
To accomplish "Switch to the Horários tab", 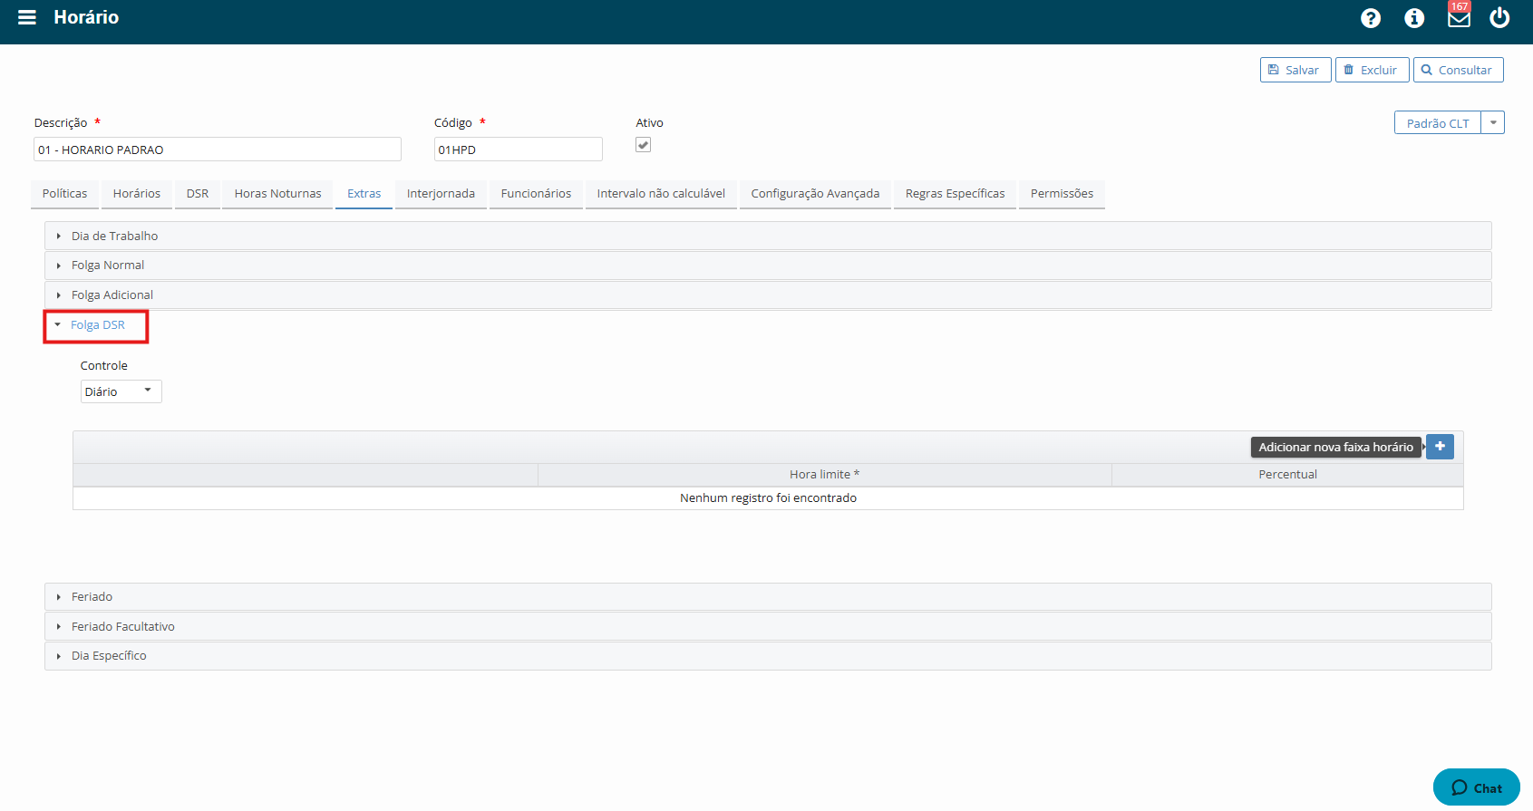I will point(137,194).
